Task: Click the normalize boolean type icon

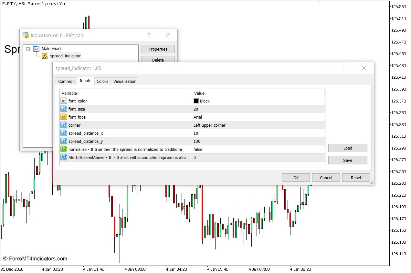Action: (64, 149)
